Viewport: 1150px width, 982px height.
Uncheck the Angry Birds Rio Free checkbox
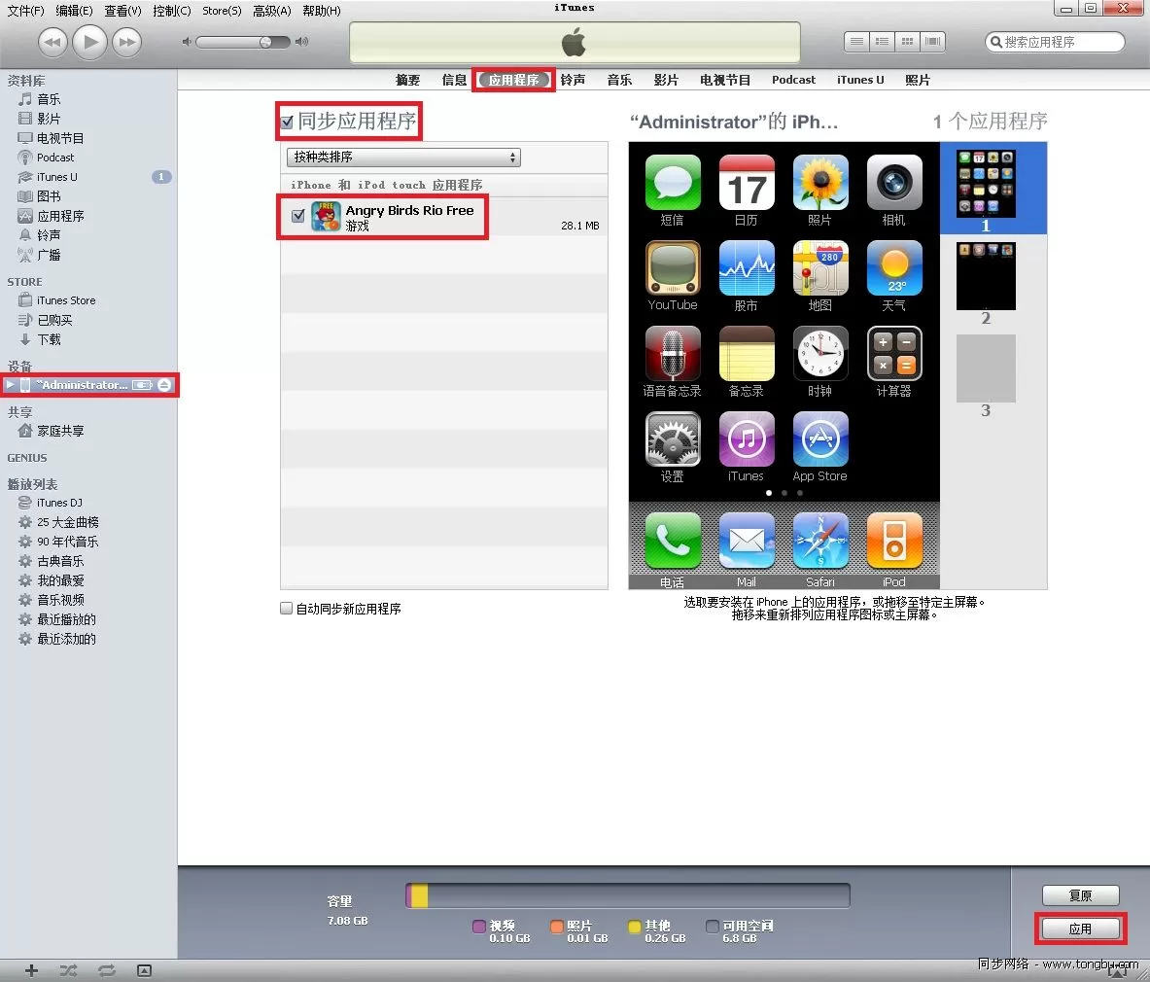pyautogui.click(x=297, y=216)
